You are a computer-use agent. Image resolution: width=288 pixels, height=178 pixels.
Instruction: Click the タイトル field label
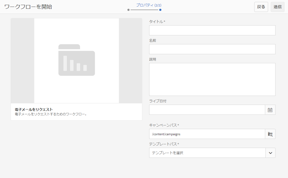click(x=157, y=22)
